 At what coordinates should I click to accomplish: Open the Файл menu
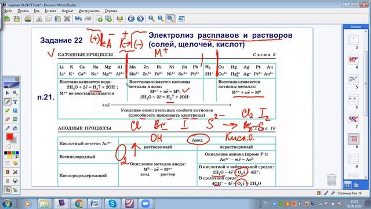click(8, 11)
